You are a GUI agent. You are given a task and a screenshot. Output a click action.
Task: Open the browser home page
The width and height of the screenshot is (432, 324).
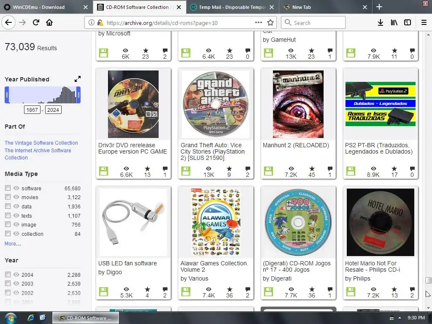49,23
